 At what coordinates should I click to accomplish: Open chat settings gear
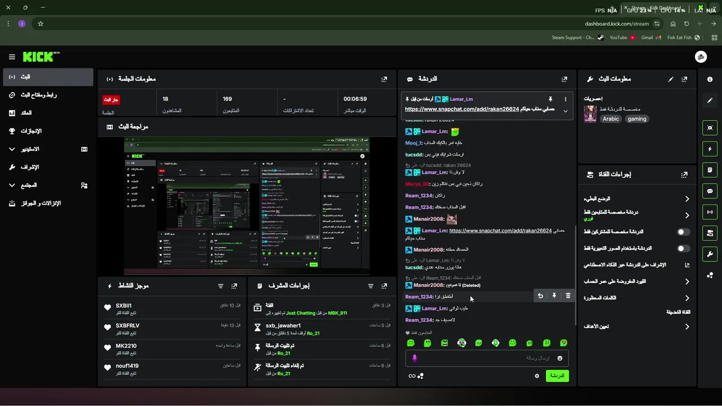click(537, 376)
